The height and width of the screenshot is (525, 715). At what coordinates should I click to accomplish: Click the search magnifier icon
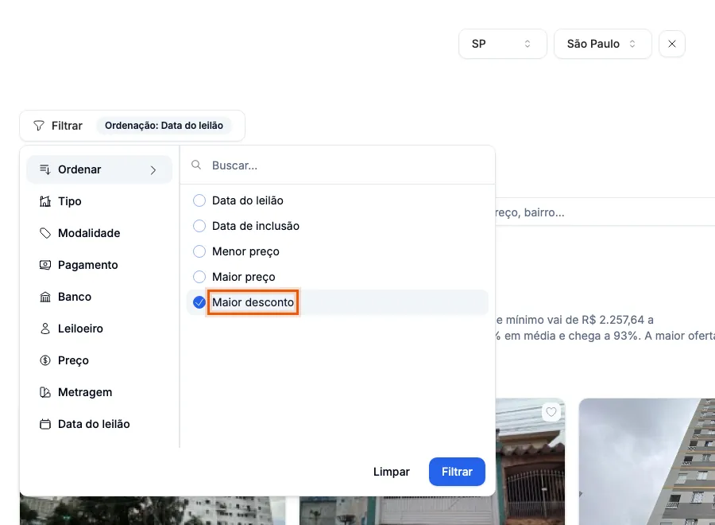[196, 165]
